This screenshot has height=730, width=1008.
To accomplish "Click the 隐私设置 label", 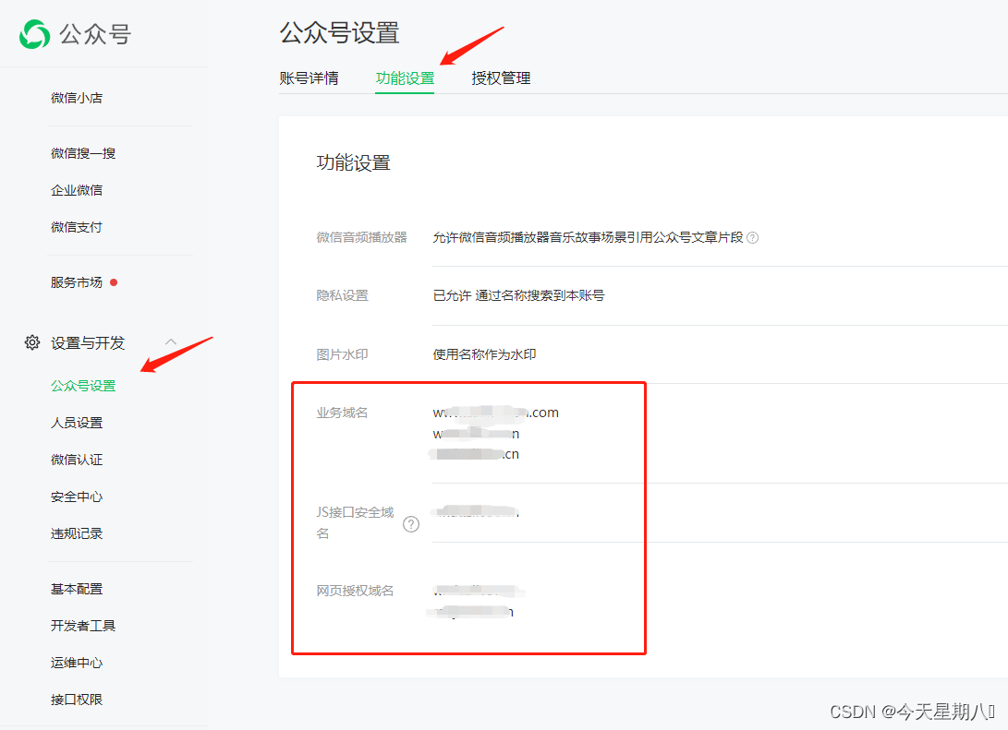I will (x=342, y=295).
